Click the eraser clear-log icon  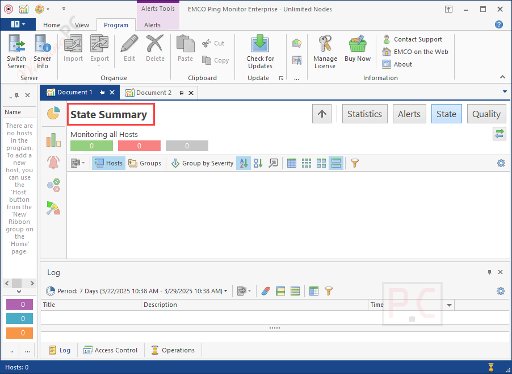coord(266,290)
